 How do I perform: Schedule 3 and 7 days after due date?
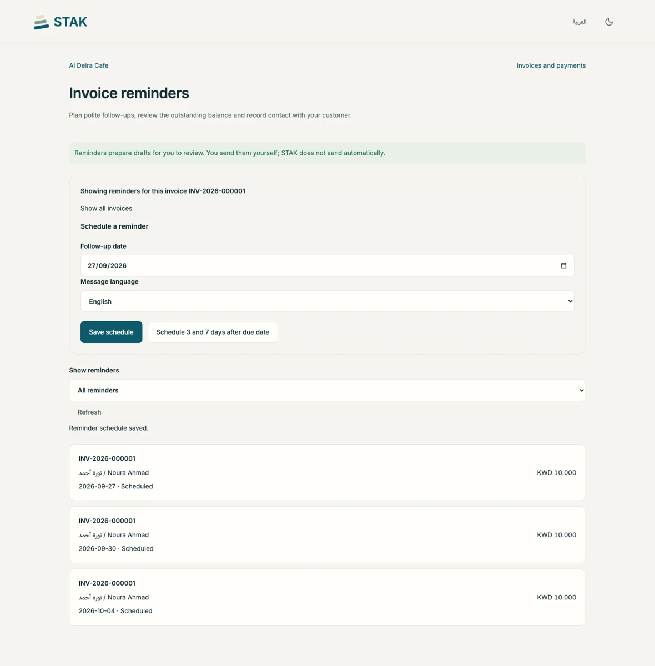click(x=213, y=332)
